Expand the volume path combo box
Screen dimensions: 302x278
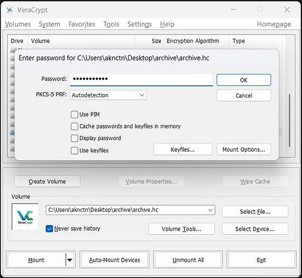(x=210, y=210)
